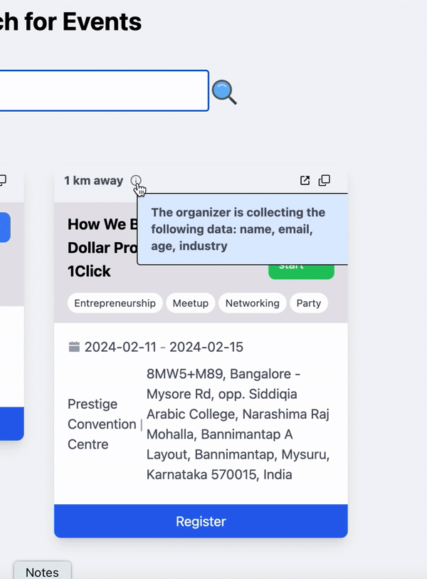Select the Entrepreneurship tag
This screenshot has width=427, height=579.
pyautogui.click(x=115, y=303)
